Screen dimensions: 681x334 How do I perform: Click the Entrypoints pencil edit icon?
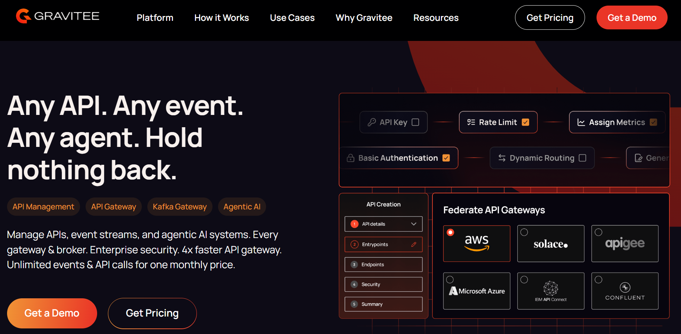(x=413, y=244)
